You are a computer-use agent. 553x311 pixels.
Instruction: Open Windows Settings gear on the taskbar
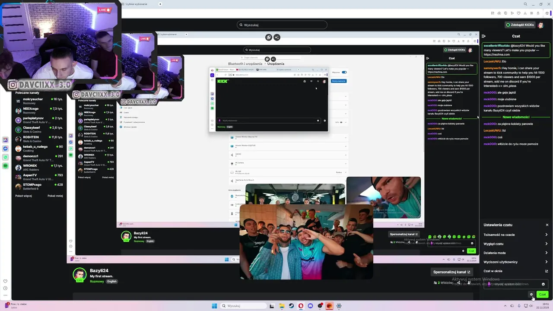[x=339, y=306]
